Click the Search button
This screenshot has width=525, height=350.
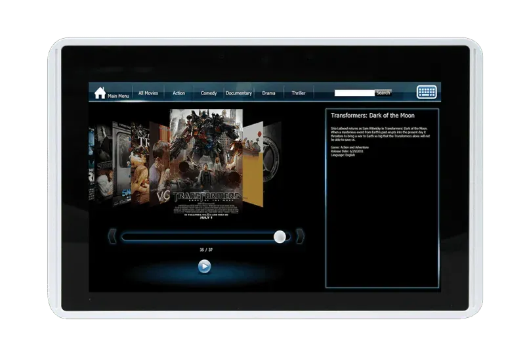383,93
